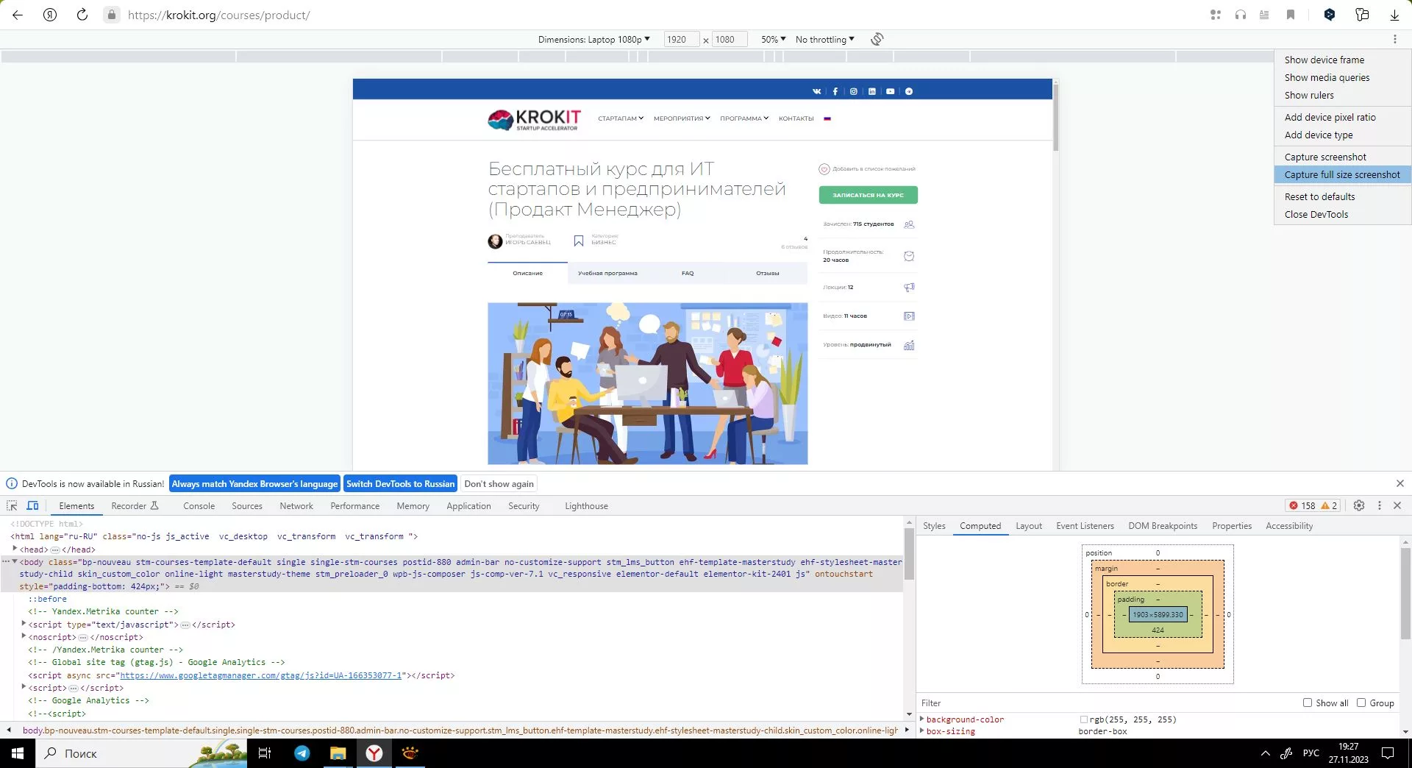Enable the Show all checkbox
1412x768 pixels.
pos(1308,703)
